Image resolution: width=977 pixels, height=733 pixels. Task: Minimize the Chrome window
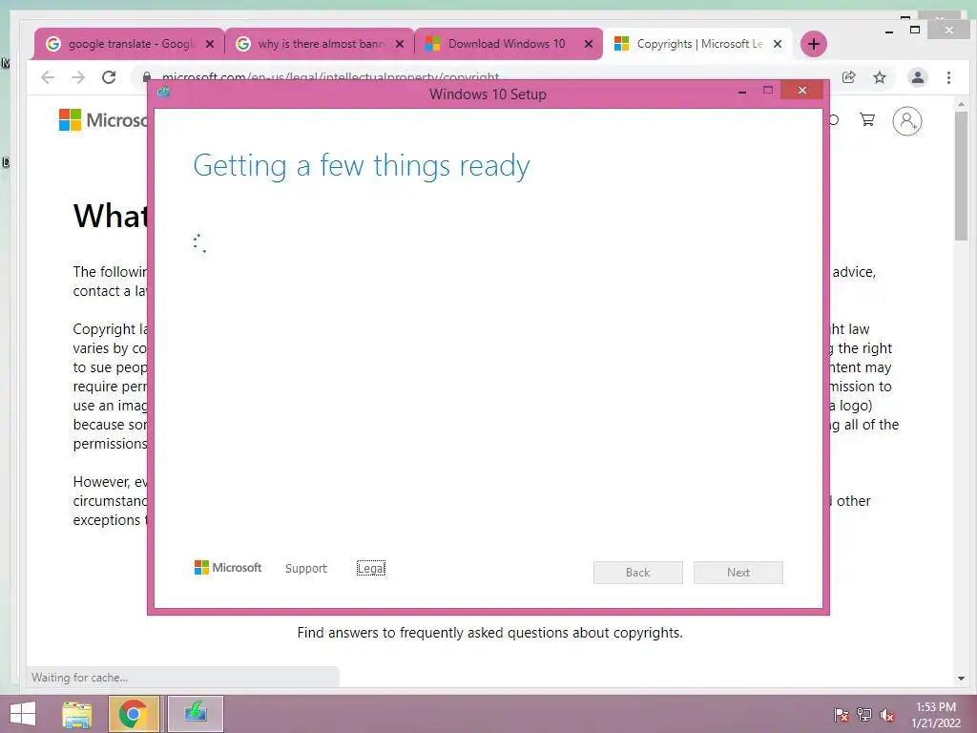(889, 31)
